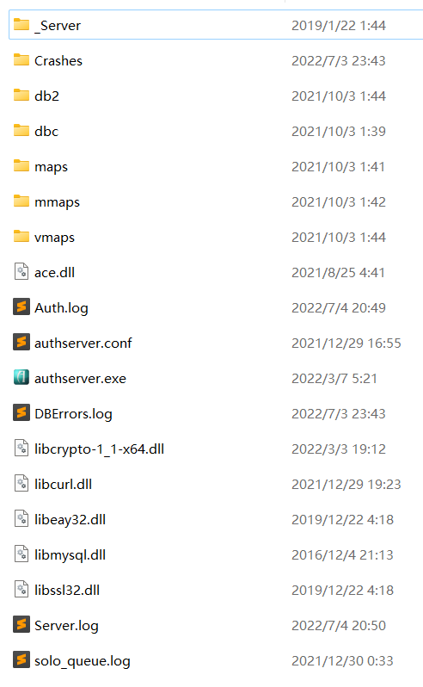This screenshot has width=423, height=687.
Task: Select the libssl32.dll file name
Action: (67, 591)
